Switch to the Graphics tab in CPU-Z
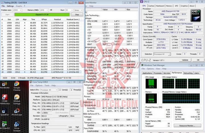Screen dimensions: 205x133 coord(184,6)
